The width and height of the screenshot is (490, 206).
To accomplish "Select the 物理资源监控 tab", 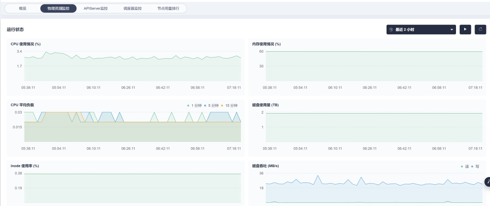I will point(59,9).
